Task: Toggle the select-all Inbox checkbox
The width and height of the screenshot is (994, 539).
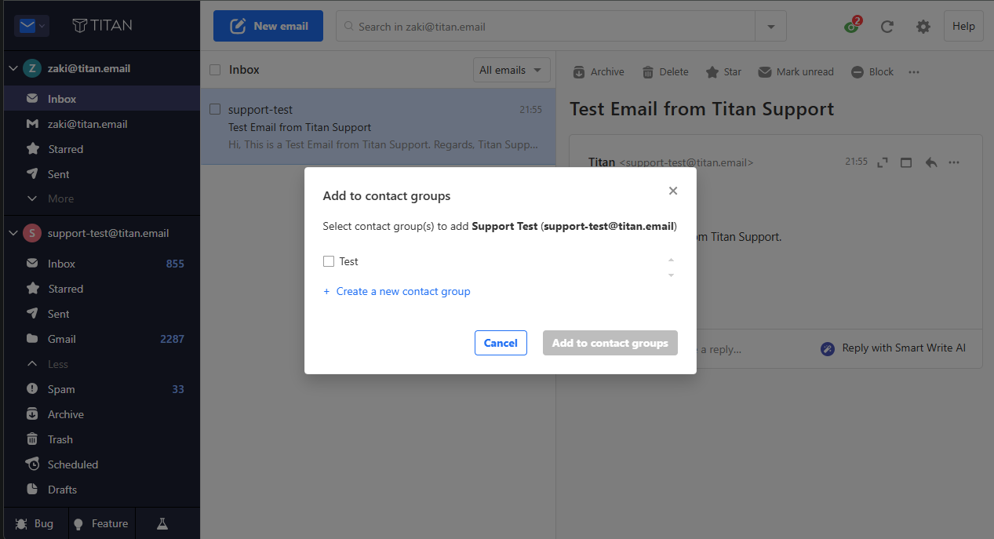Action: click(x=215, y=70)
